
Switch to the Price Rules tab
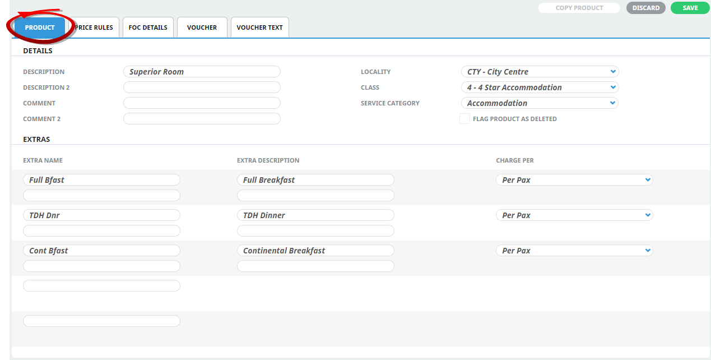(95, 27)
